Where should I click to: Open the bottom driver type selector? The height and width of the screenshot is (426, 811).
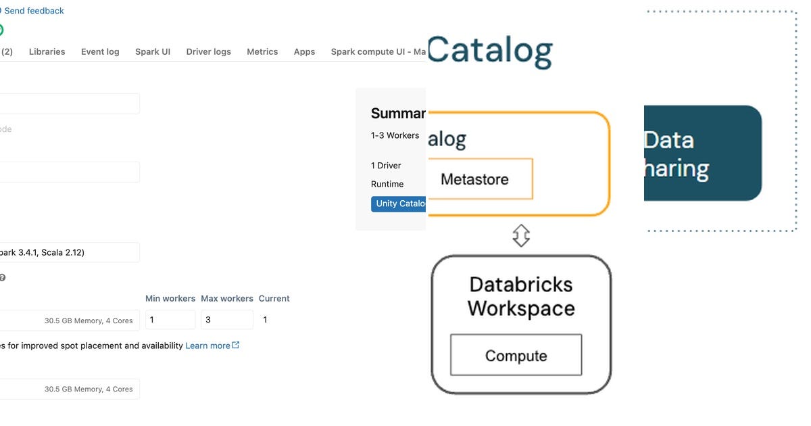(x=68, y=389)
